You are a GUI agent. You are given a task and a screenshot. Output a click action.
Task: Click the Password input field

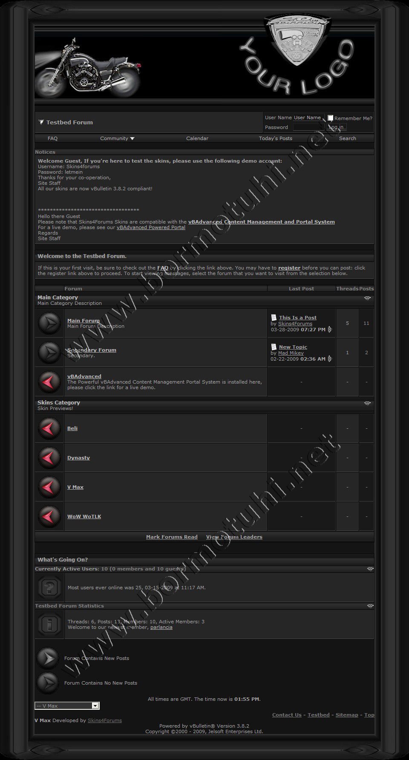(308, 127)
